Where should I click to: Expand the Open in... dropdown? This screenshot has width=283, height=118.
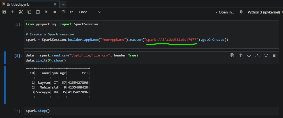(x=225, y=12)
